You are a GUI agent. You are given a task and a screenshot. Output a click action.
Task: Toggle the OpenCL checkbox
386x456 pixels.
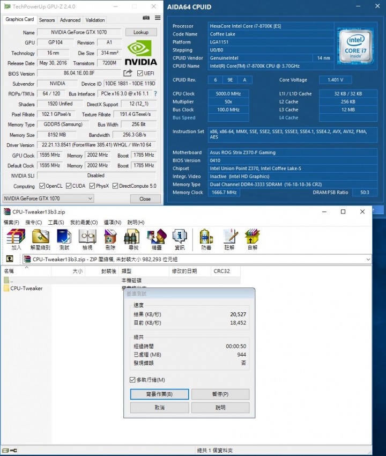click(42, 186)
